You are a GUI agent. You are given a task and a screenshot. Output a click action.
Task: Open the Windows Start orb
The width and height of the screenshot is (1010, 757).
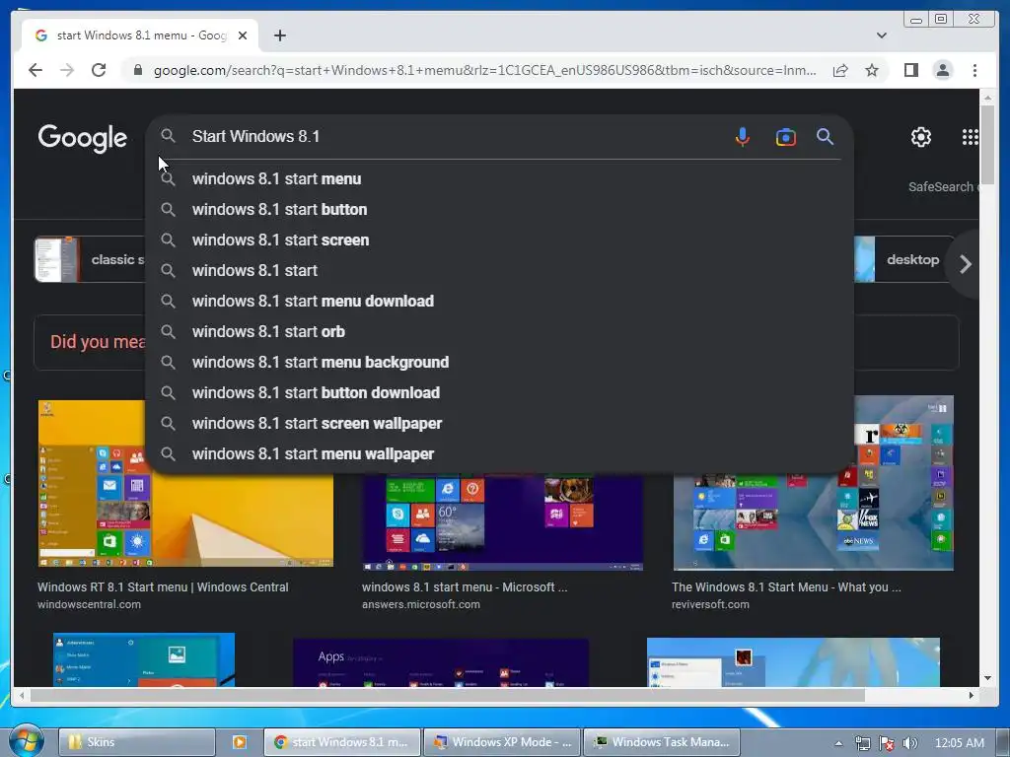[26, 740]
